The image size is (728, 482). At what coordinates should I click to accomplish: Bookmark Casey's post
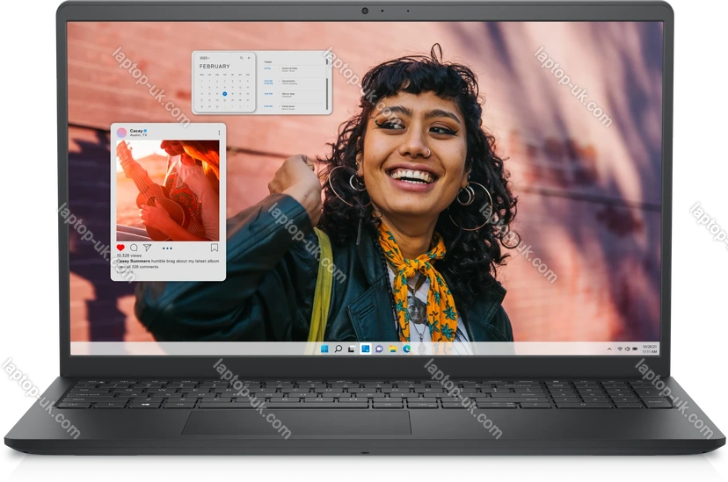214,248
